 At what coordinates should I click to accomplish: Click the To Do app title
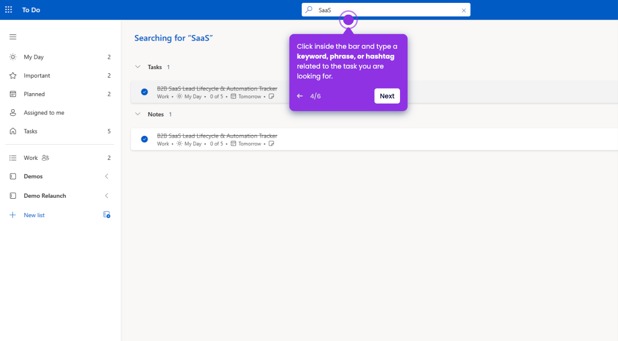coord(31,10)
